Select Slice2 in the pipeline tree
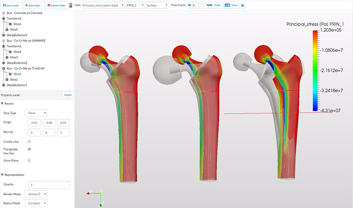 tap(17, 74)
